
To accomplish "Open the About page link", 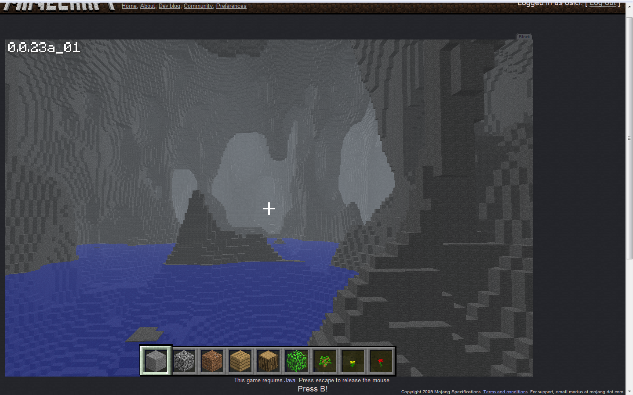I will (x=148, y=6).
